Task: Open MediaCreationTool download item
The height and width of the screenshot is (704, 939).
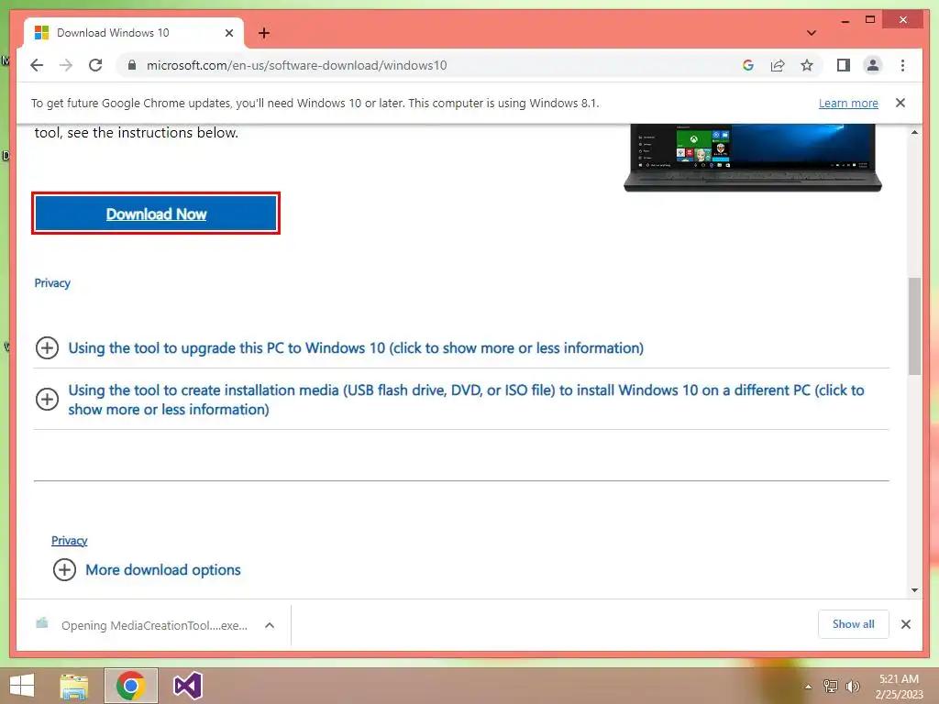Action: pos(142,625)
